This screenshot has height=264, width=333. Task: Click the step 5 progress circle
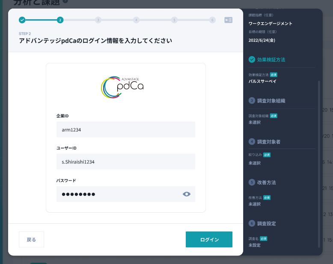(x=174, y=20)
